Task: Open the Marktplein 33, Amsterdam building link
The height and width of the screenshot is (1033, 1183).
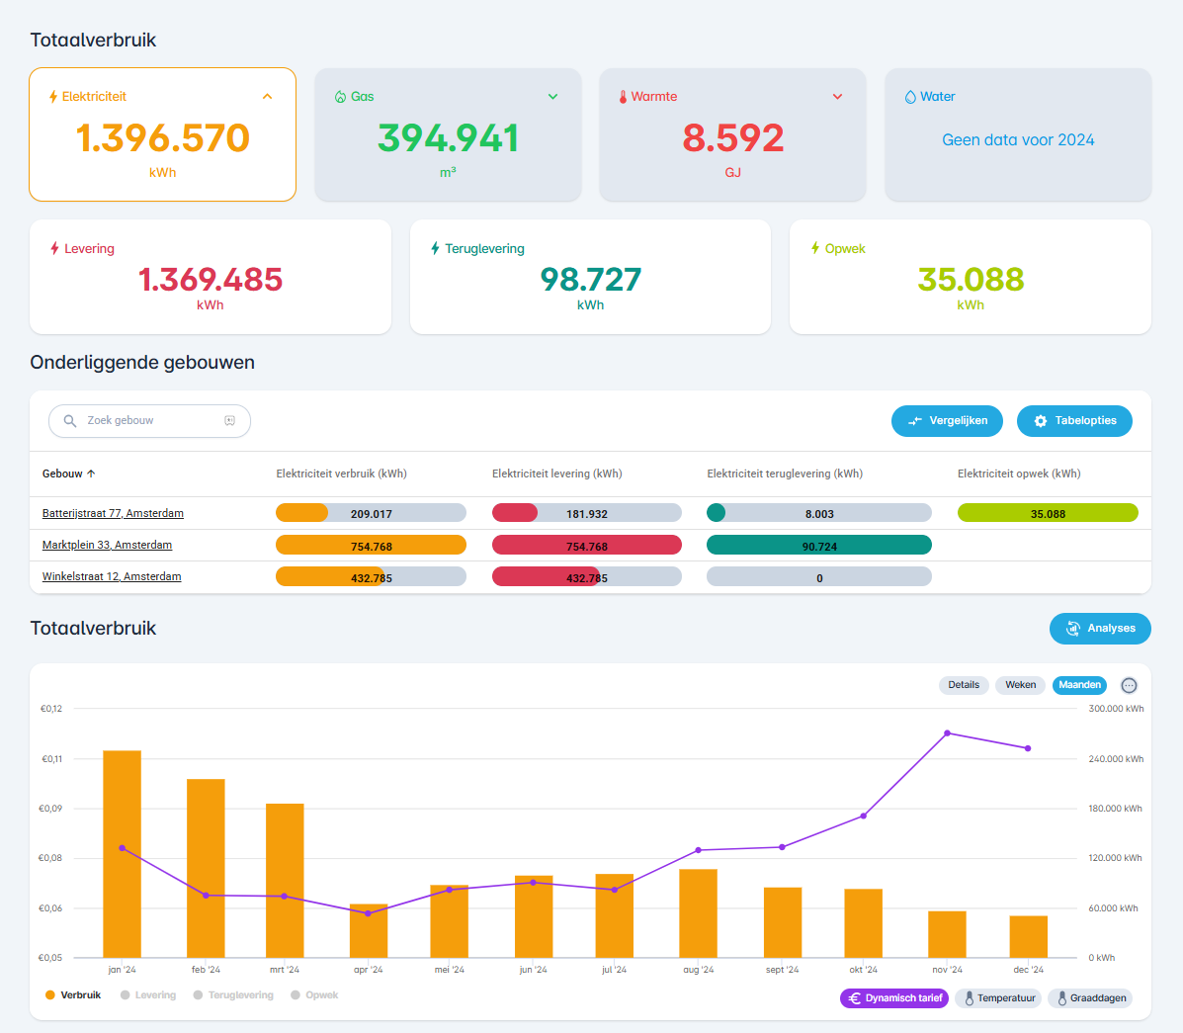Action: pyautogui.click(x=107, y=546)
